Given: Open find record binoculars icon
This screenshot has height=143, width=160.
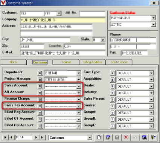Looking at the screenshot, I should coord(144,137).
